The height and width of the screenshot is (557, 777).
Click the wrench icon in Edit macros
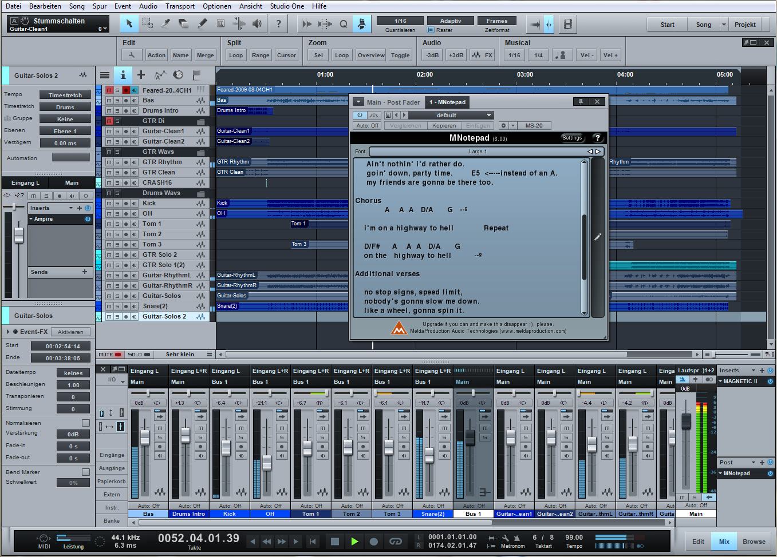pyautogui.click(x=132, y=55)
